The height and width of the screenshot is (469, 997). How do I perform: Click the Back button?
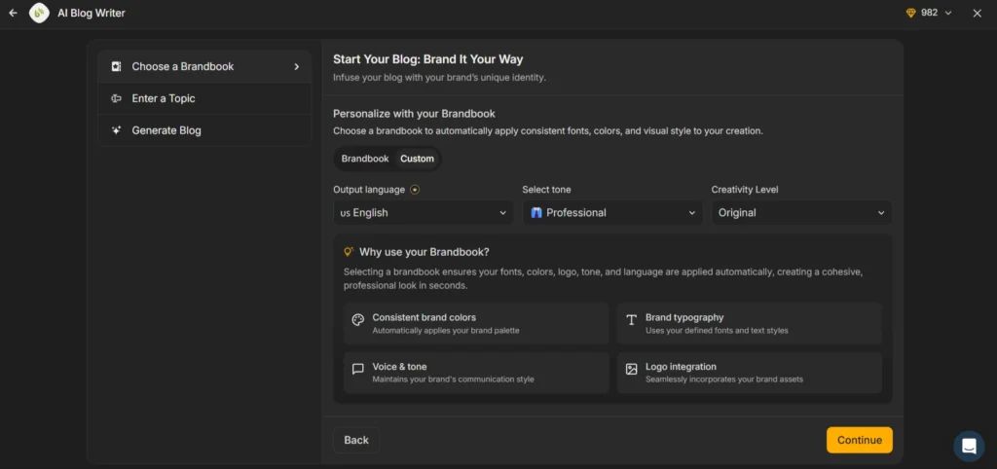tap(356, 440)
